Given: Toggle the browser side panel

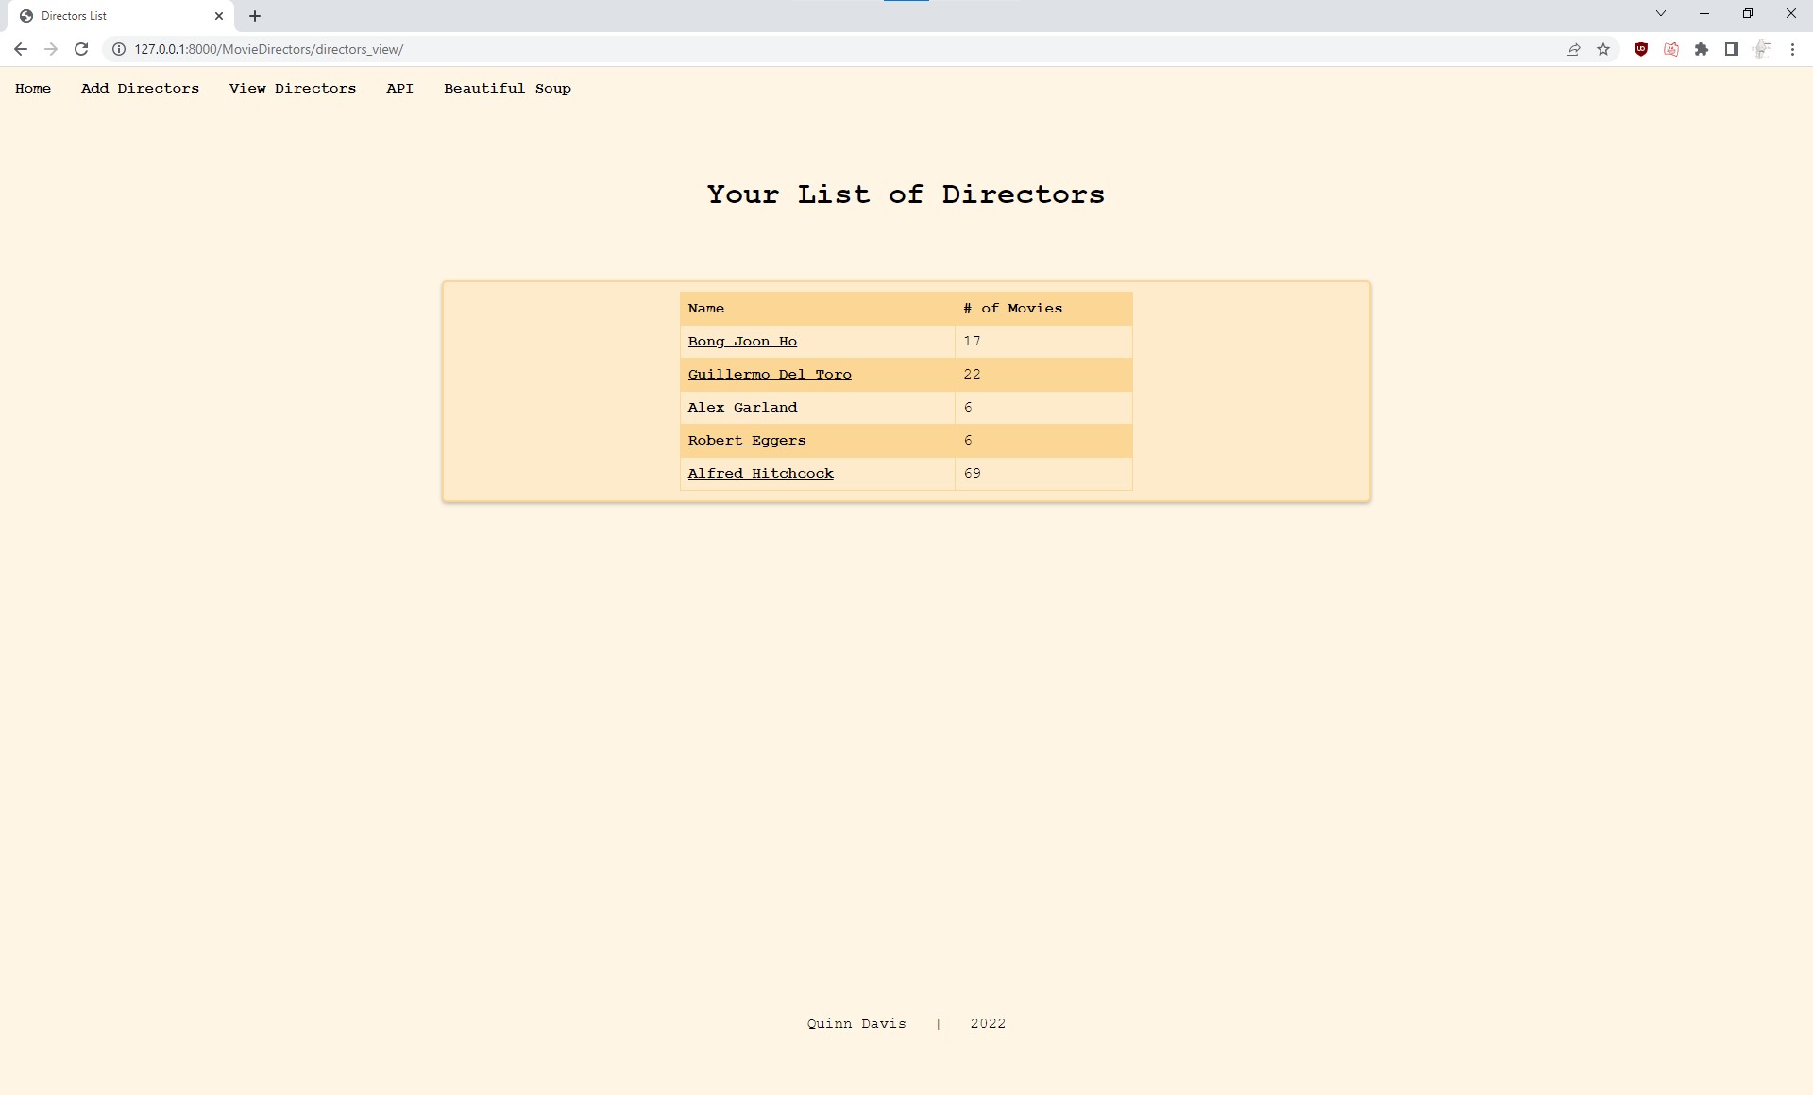Looking at the screenshot, I should (1732, 49).
